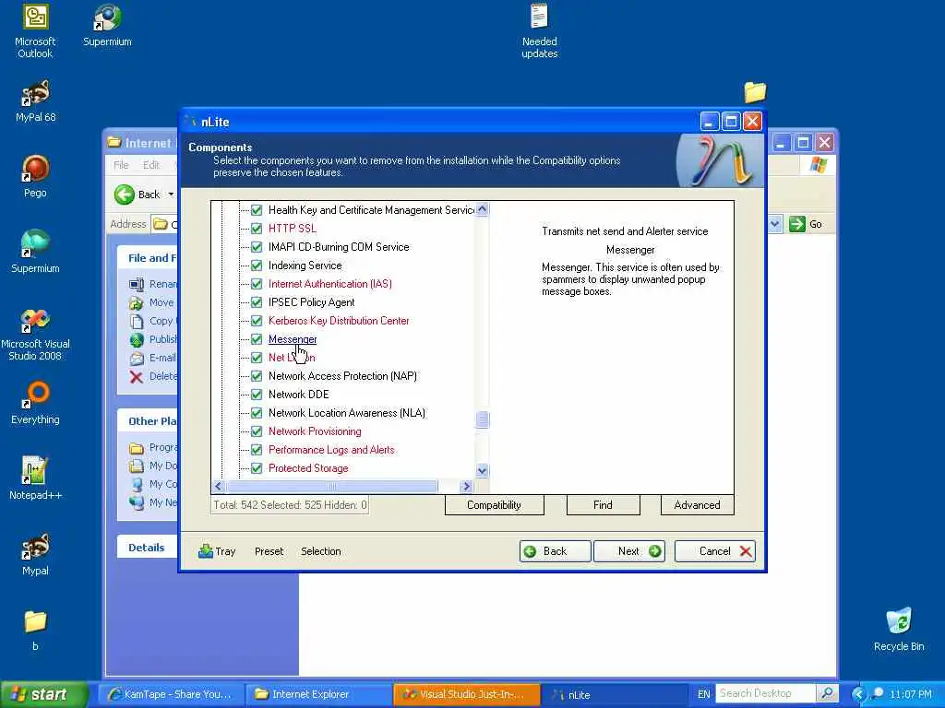Select Network Access Protection (NAP) row

pyautogui.click(x=342, y=376)
